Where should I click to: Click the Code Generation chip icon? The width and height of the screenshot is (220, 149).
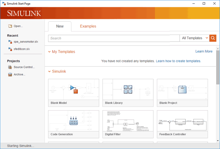tap(74, 121)
